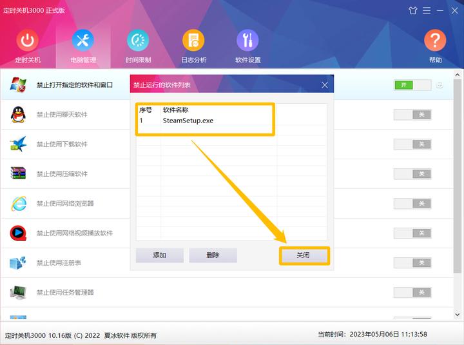Viewport: 464px width, 345px height.
Task: Enable the 禁止使用压缩软件 switch
Action: point(412,174)
